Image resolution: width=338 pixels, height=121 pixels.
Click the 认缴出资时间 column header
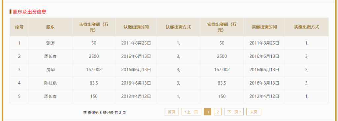tap(136, 27)
